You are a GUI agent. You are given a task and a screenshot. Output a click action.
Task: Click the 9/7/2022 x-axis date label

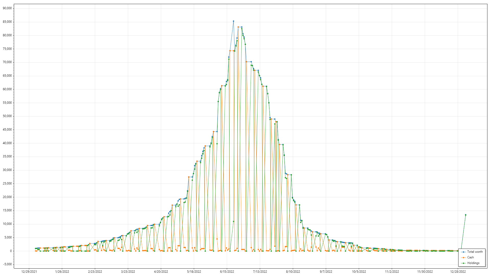326,272
